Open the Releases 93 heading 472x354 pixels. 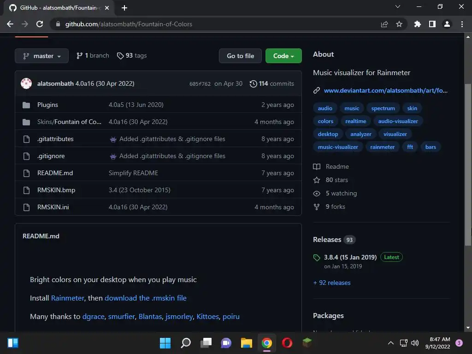point(334,240)
